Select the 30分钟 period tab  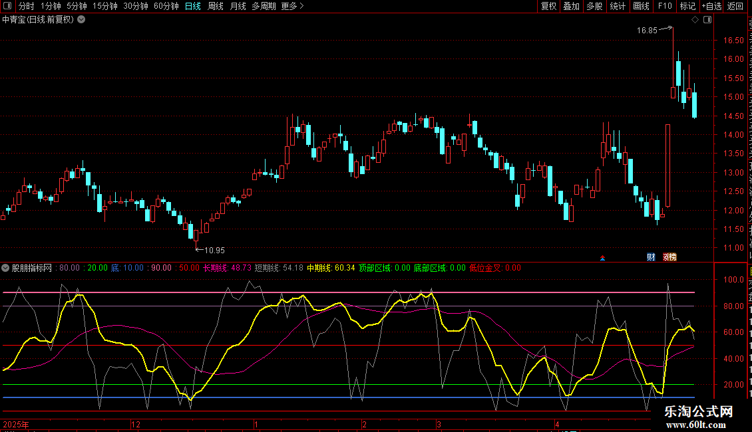pyautogui.click(x=135, y=6)
